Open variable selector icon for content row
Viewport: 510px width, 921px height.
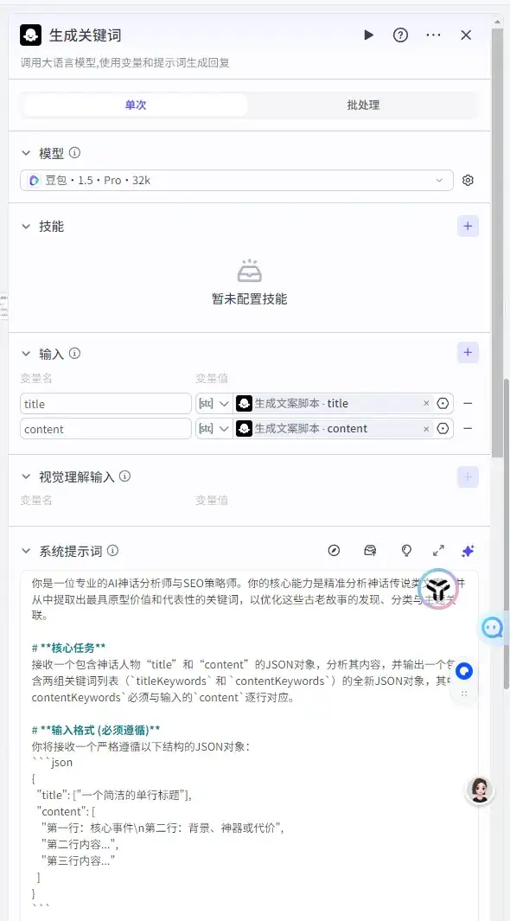coord(443,429)
